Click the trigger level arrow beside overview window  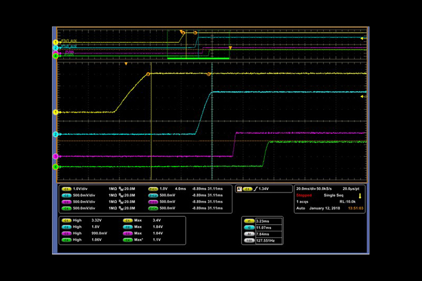(362, 39)
